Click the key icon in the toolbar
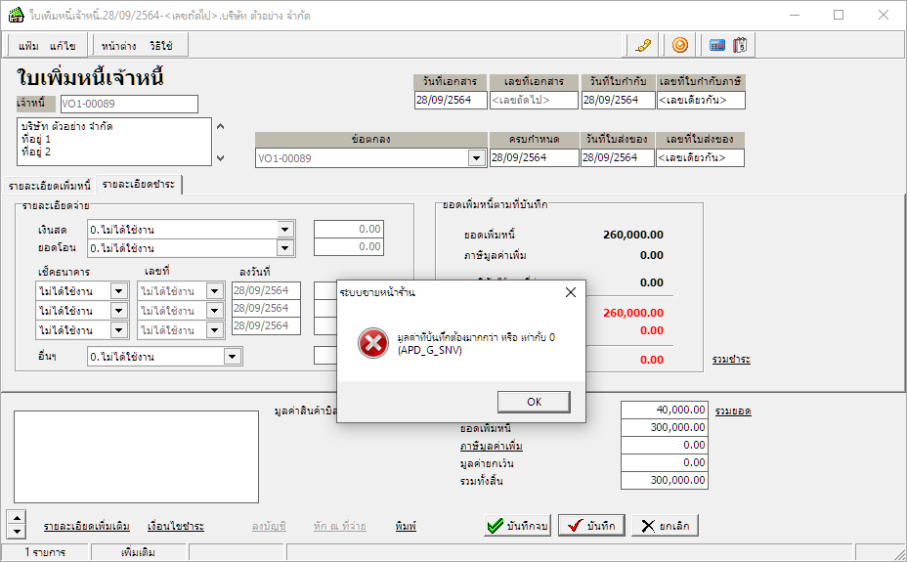The width and height of the screenshot is (907, 562). tap(642, 45)
